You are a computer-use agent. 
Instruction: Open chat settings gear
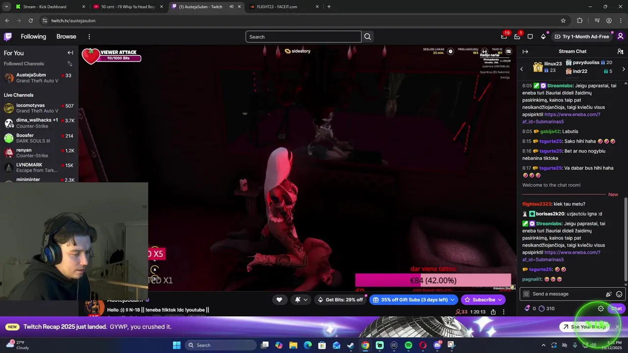pos(601,308)
